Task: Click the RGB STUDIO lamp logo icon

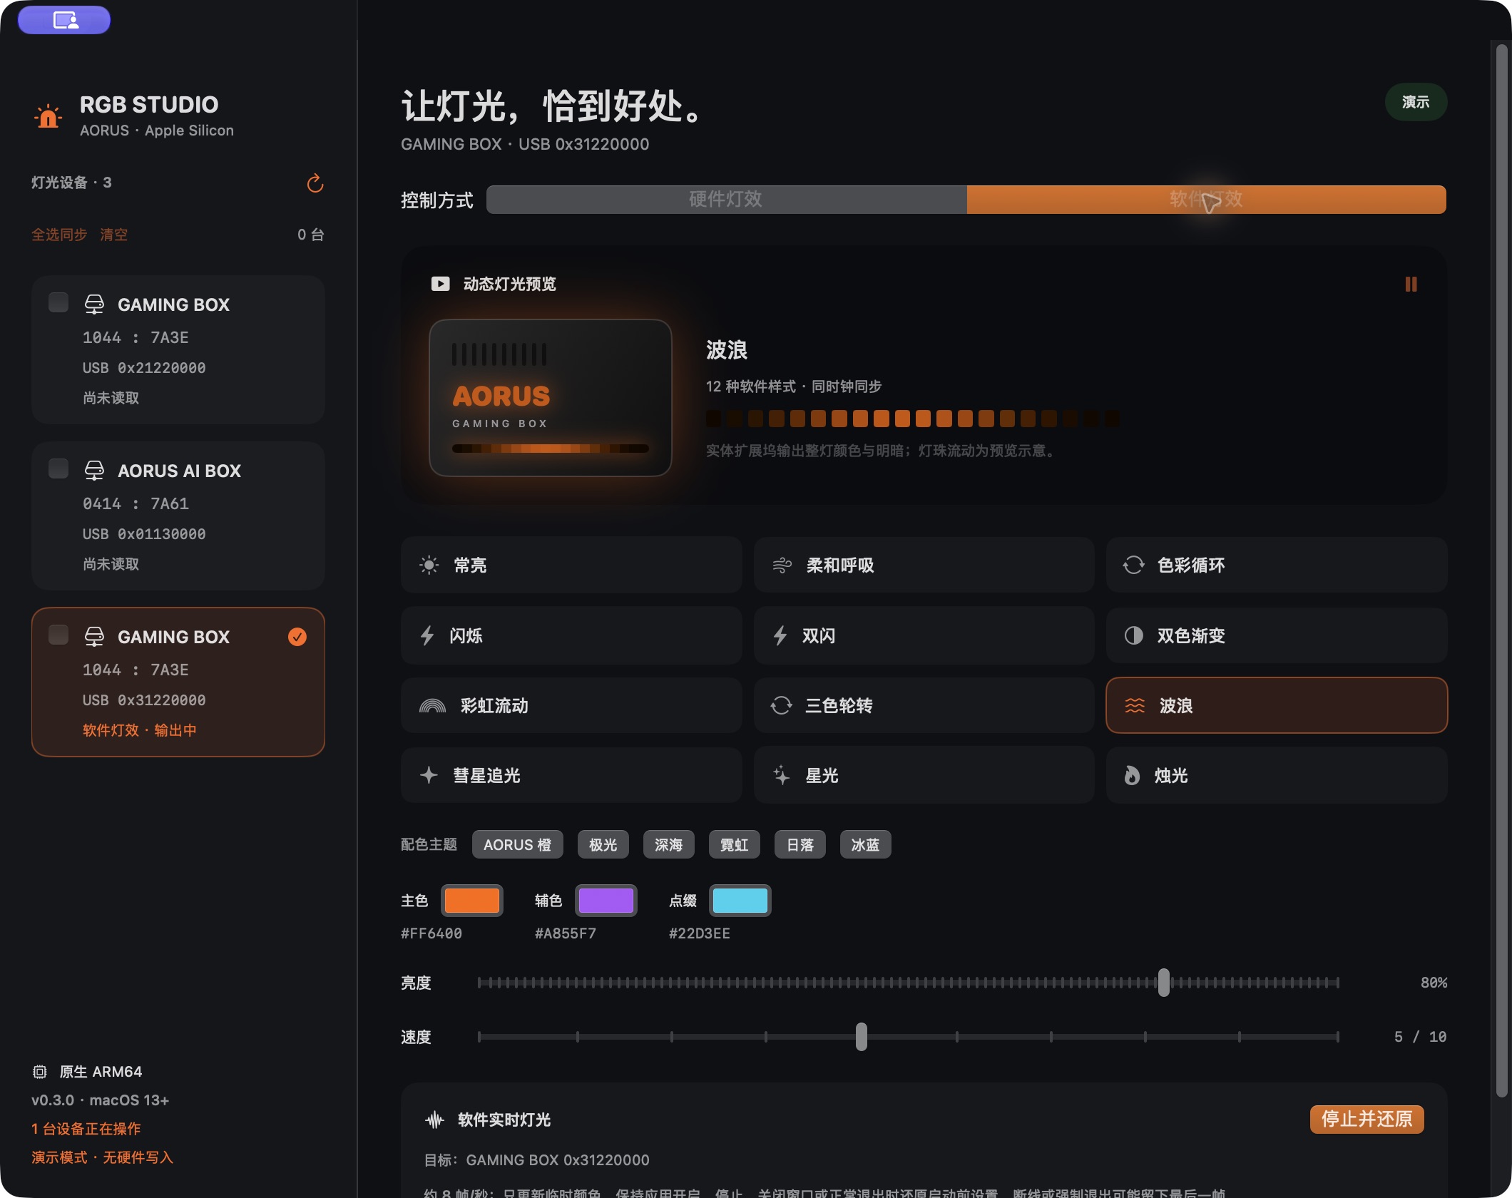Action: click(48, 116)
